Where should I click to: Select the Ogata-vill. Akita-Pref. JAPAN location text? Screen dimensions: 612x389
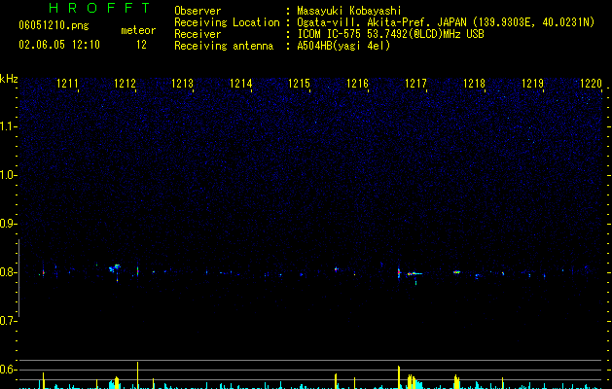tap(446, 22)
